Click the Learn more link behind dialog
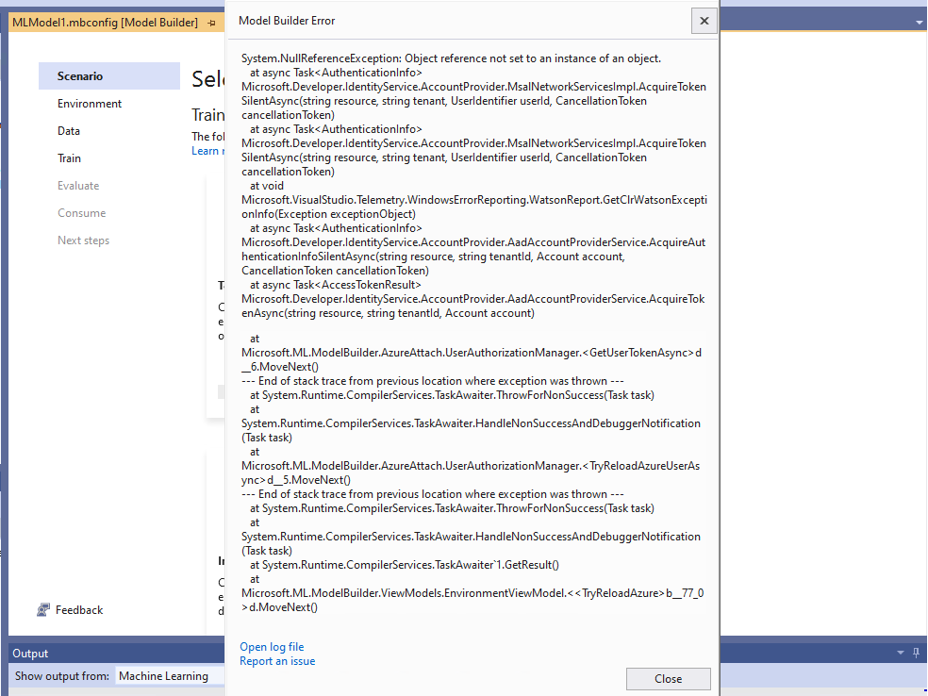 [x=207, y=151]
